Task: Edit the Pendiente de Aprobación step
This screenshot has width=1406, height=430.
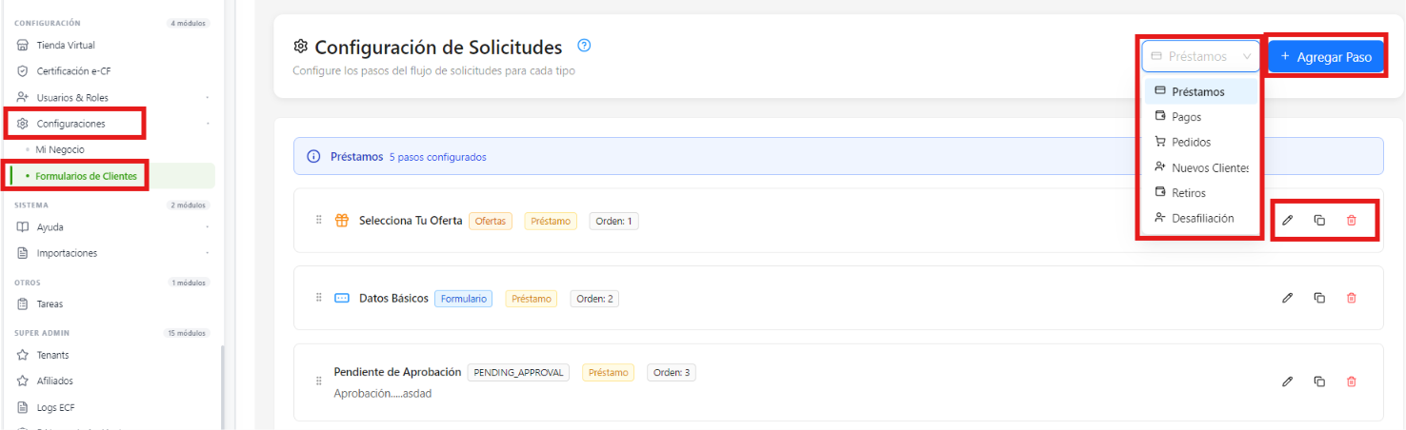Action: point(1287,381)
